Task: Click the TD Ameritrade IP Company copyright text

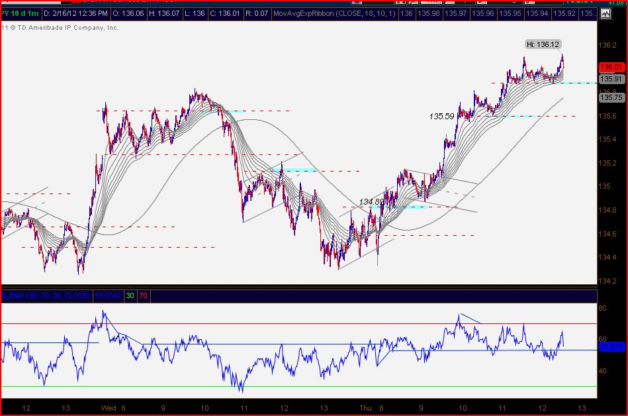Action: (60, 28)
